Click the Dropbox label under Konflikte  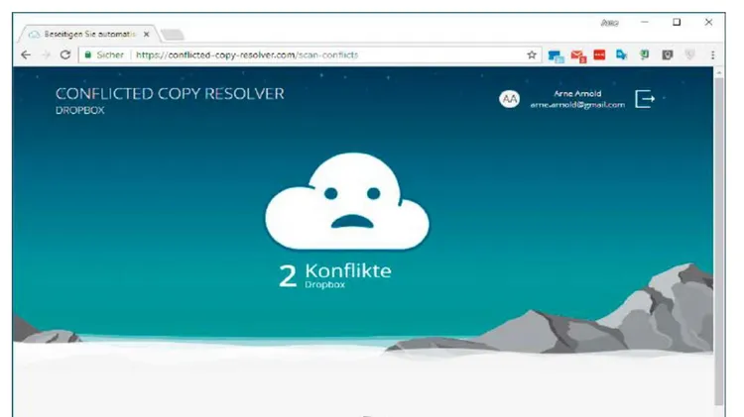click(x=325, y=285)
